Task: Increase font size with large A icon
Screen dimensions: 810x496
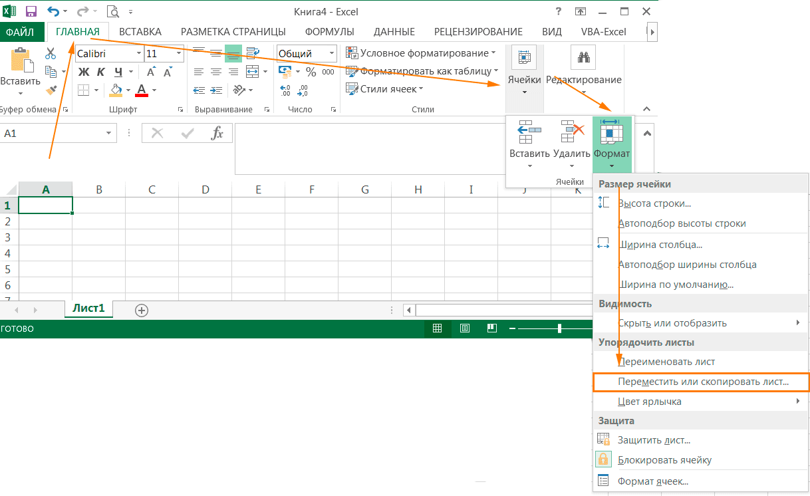Action: pyautogui.click(x=152, y=72)
